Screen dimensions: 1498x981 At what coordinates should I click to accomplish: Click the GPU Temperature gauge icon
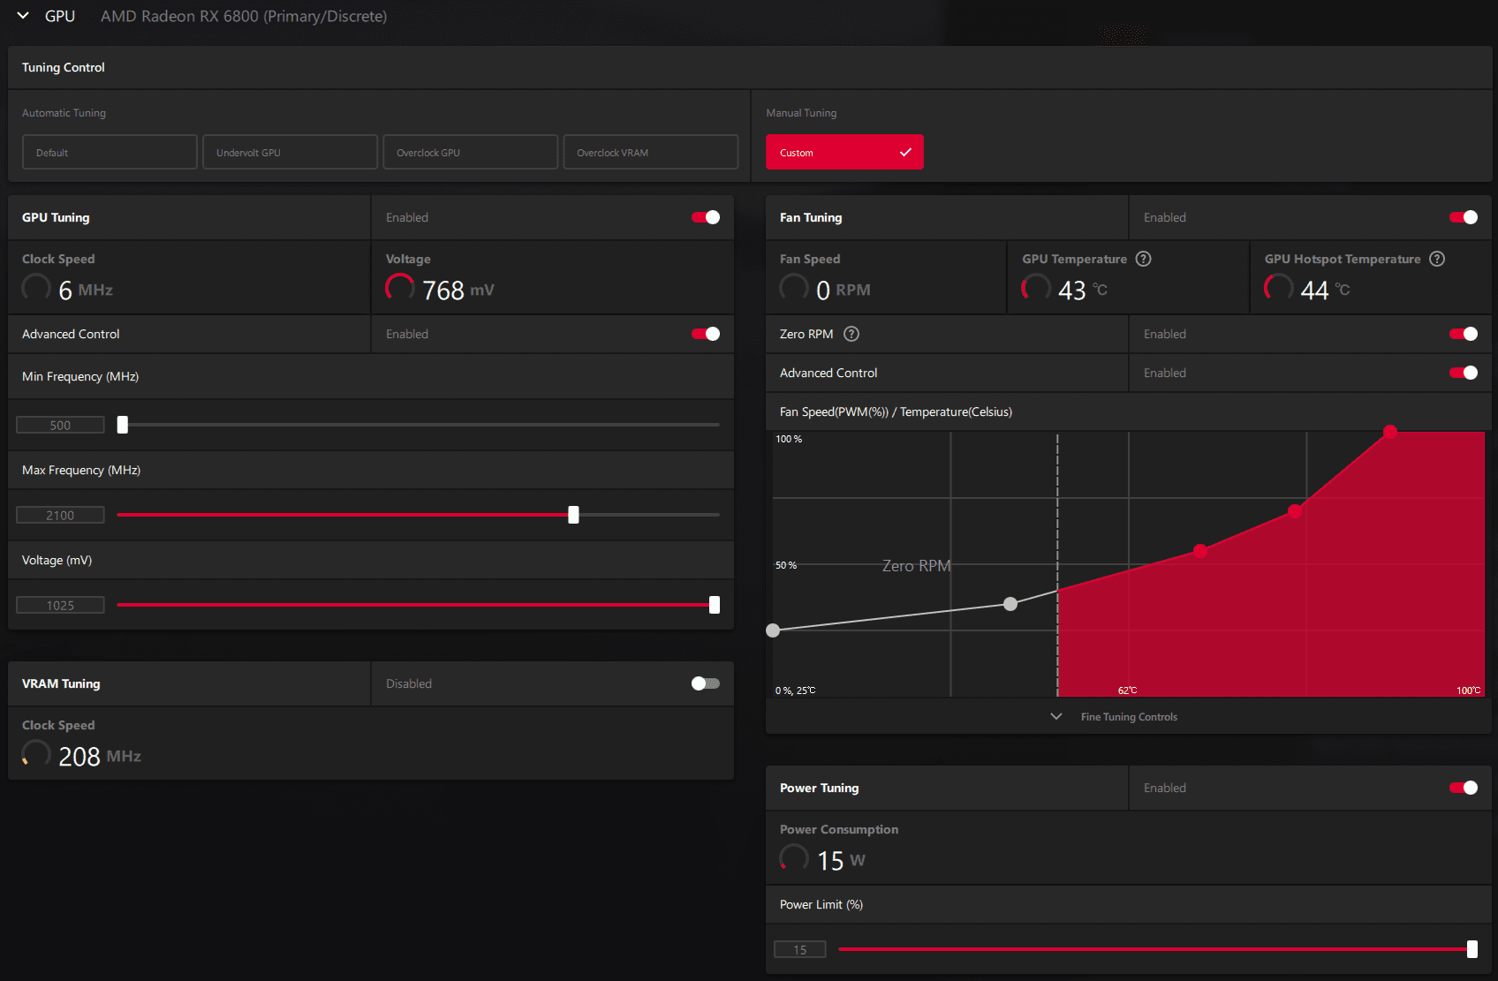[x=1036, y=287]
